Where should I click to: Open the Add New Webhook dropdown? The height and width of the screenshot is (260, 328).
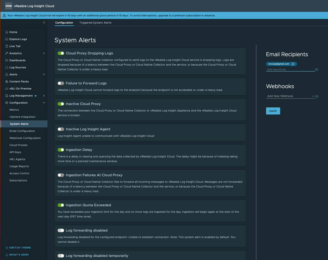click(x=290, y=96)
